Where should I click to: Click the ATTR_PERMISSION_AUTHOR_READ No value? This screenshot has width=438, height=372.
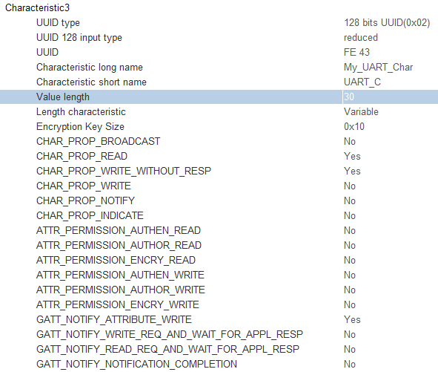pos(350,245)
